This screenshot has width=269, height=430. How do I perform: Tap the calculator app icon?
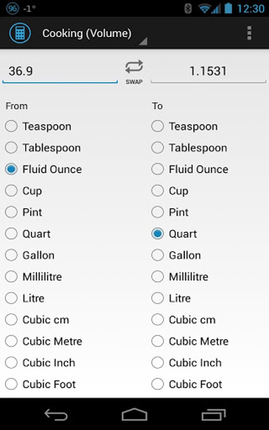(20, 33)
